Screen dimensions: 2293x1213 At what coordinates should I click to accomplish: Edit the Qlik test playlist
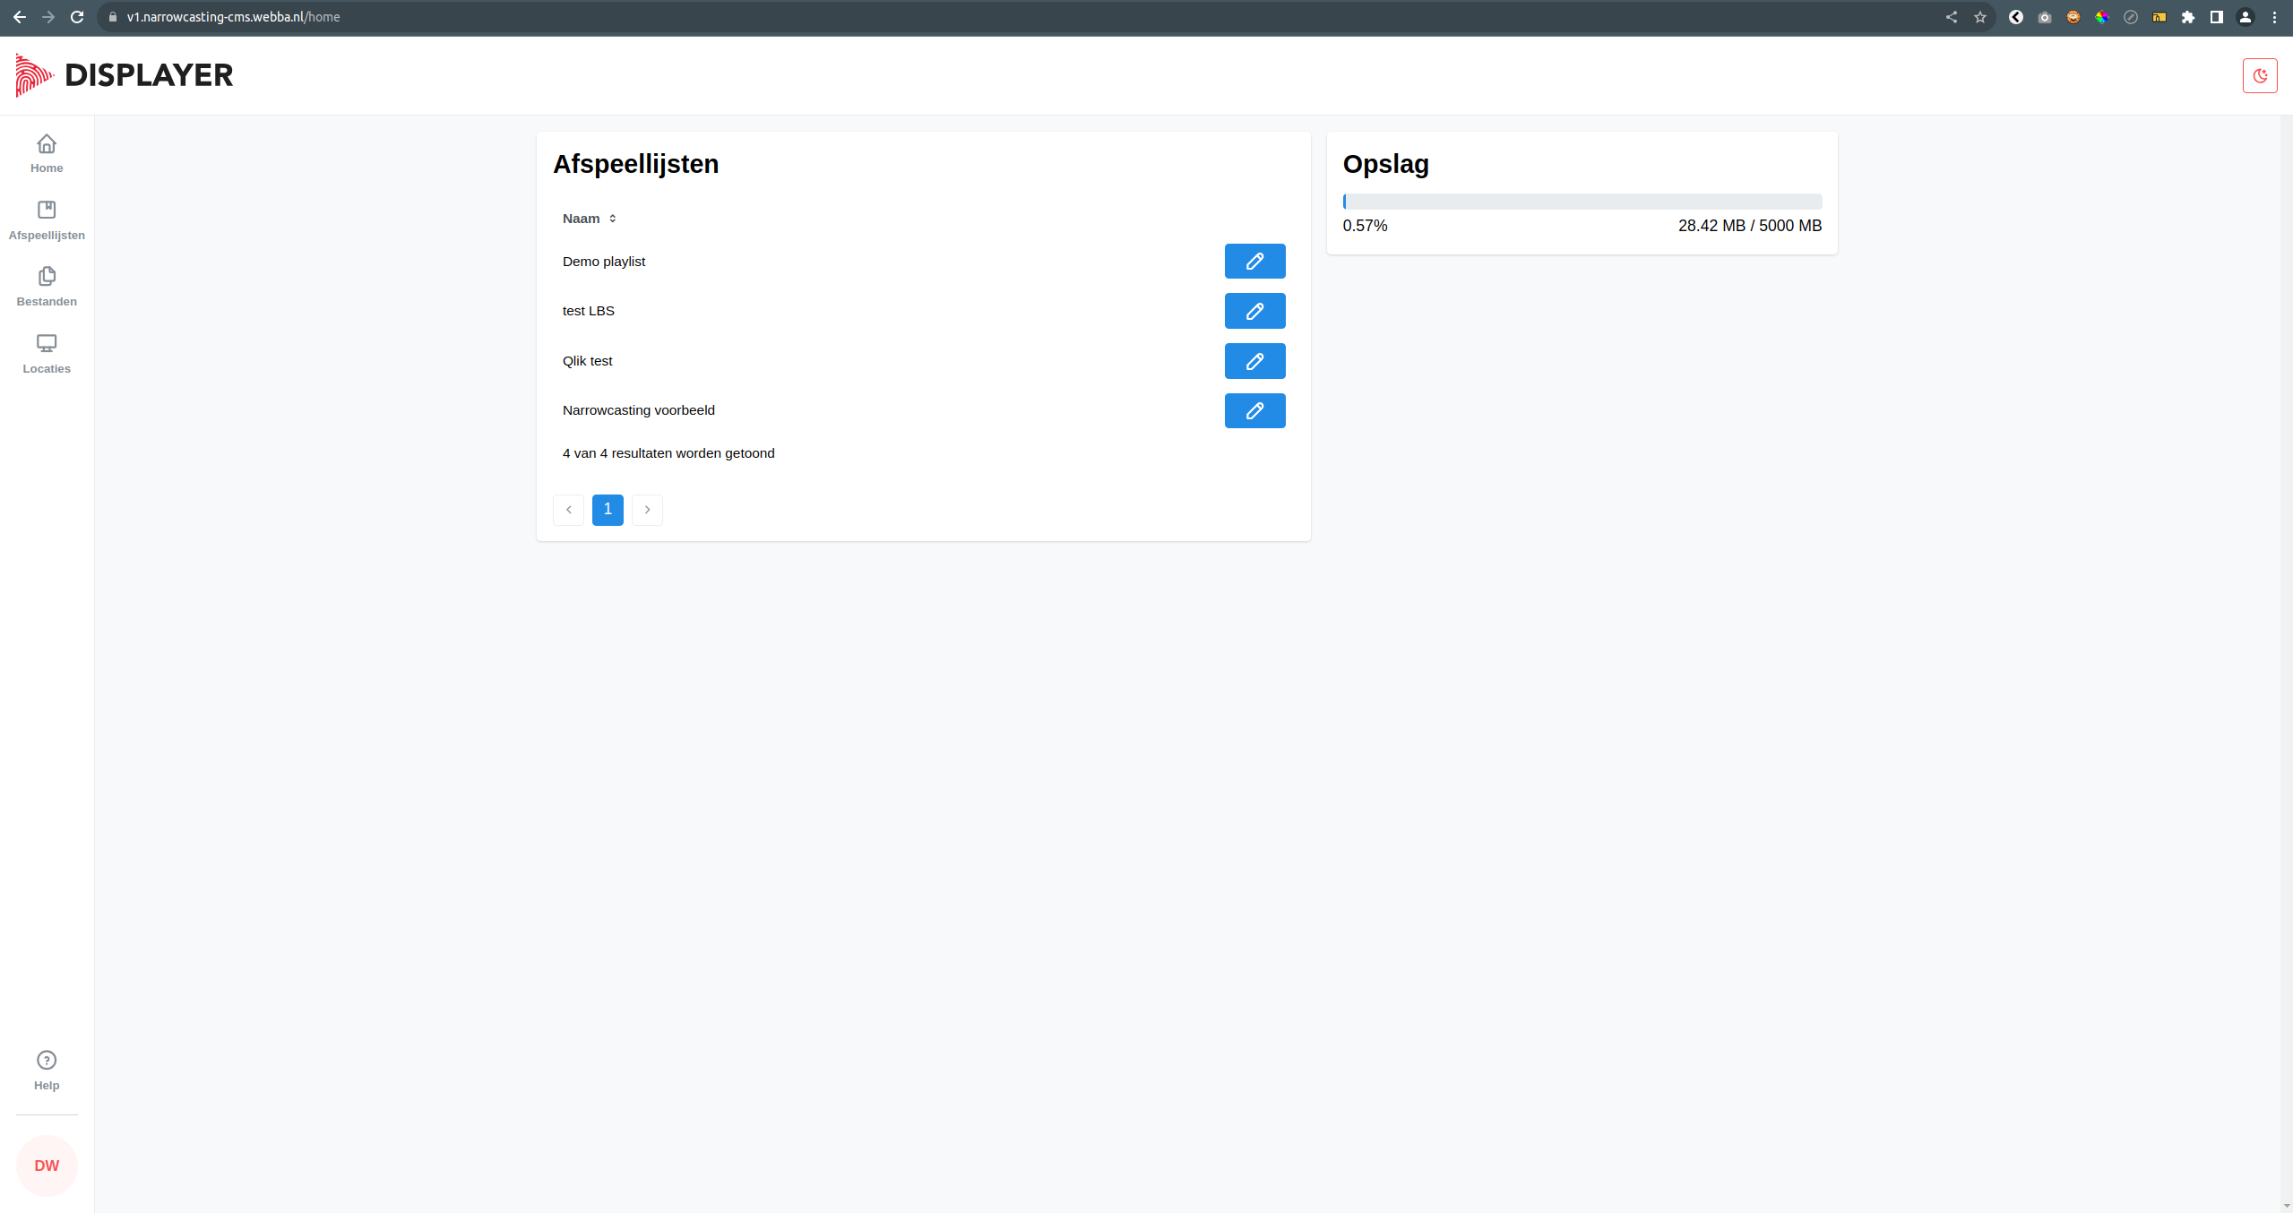(1254, 361)
